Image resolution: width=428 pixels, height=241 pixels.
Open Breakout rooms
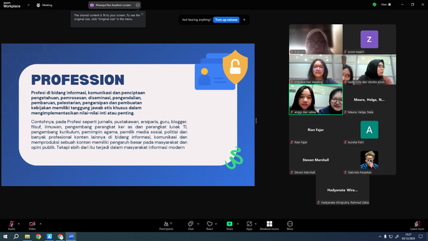click(270, 226)
